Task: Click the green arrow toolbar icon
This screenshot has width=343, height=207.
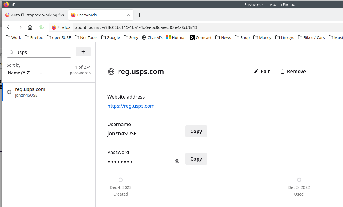Action: click(41, 27)
